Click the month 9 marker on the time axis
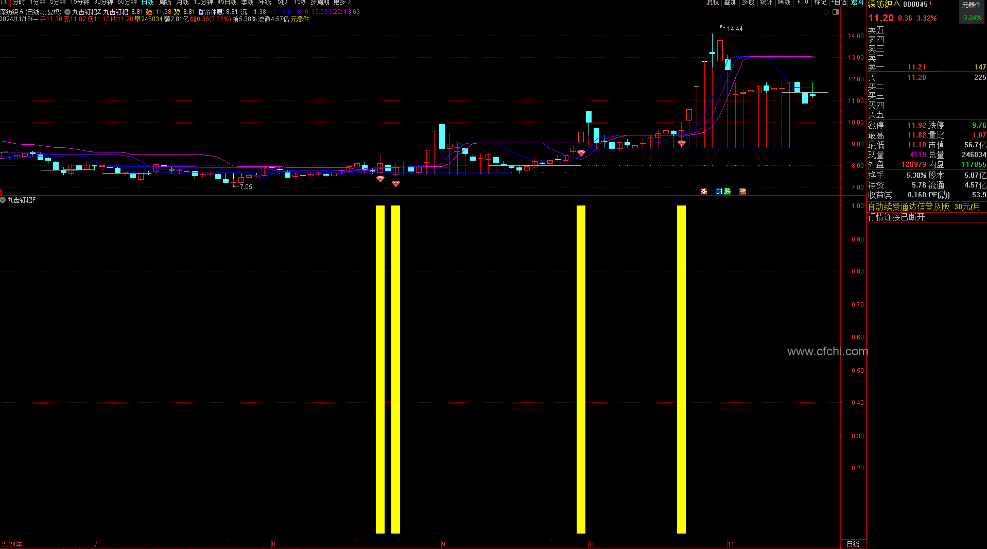Screen dimensions: 987x549 (x=444, y=544)
